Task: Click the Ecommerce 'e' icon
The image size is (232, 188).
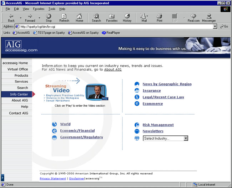Action: coord(137,104)
